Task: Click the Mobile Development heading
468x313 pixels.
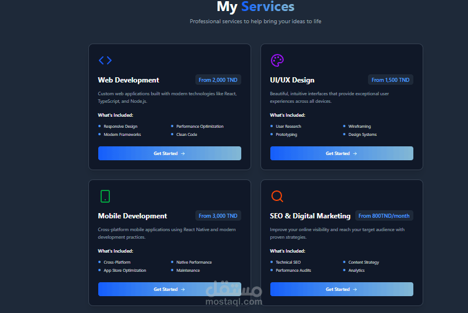Action: pos(132,216)
